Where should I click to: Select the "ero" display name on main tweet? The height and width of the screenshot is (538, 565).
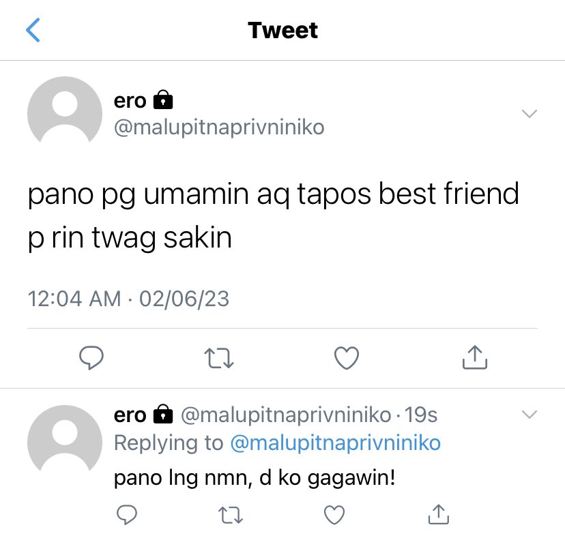coord(130,101)
